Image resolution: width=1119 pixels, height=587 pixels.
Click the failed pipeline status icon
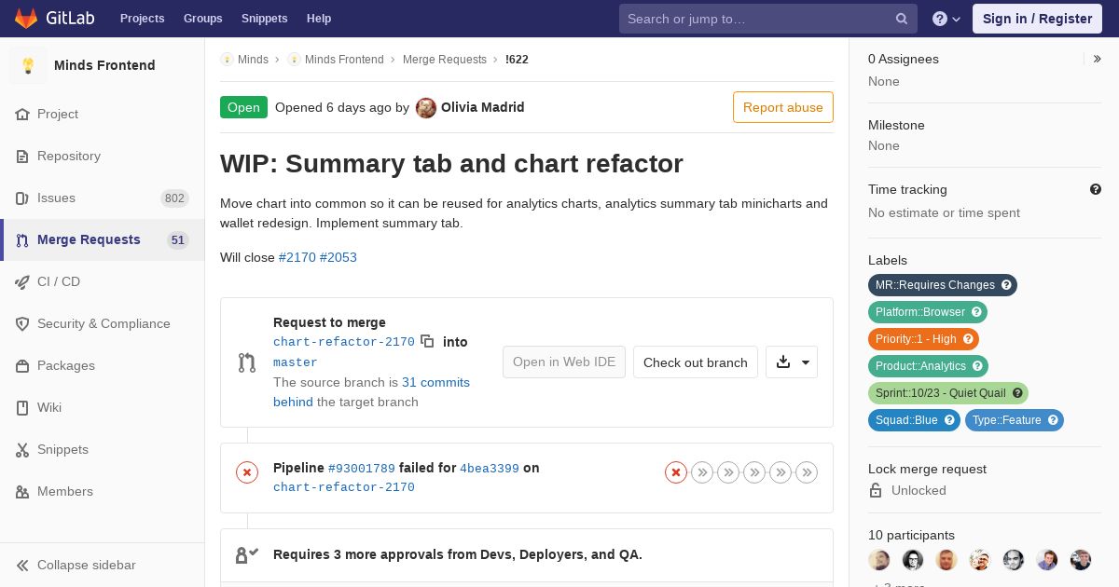click(247, 472)
